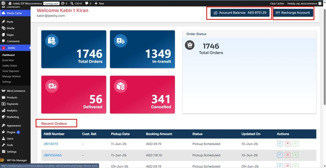Click the Plugins update count badge 6
The width and height of the screenshot is (326, 168).
click(x=18, y=132)
